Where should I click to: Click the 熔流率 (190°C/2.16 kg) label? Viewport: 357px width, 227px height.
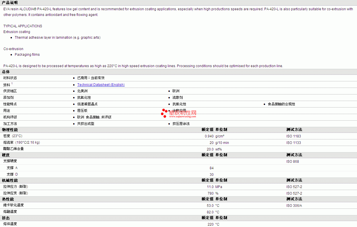click(22, 143)
